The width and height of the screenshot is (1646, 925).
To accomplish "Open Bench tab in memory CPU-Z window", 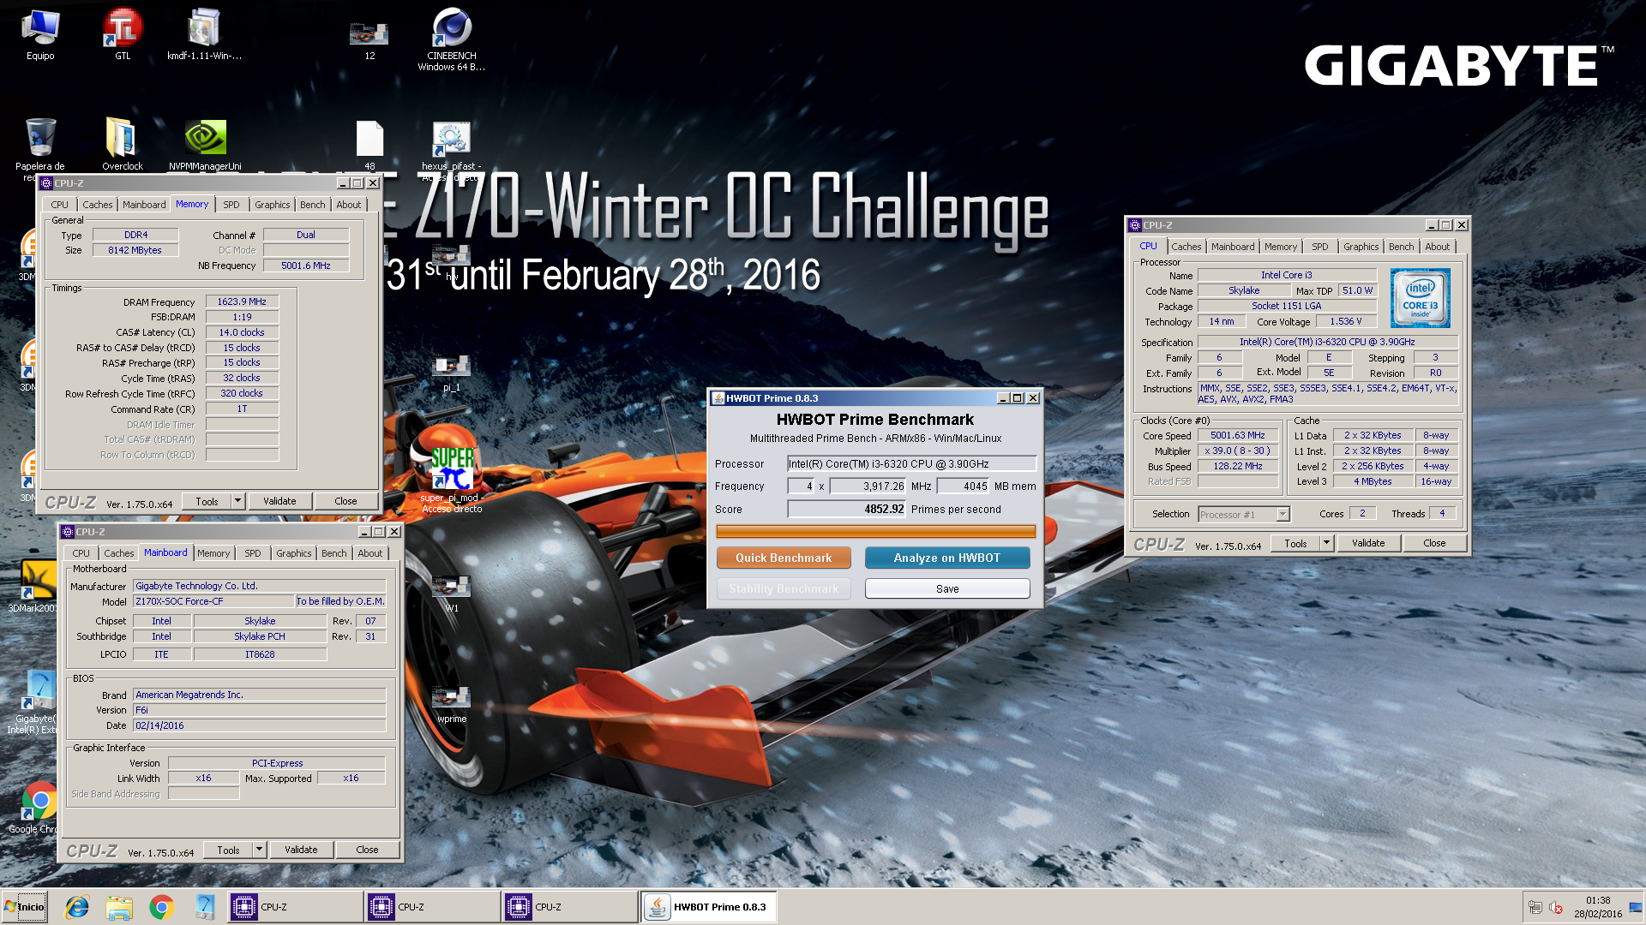I will tap(313, 205).
